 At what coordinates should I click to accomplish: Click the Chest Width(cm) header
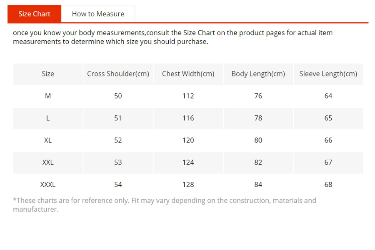click(188, 74)
